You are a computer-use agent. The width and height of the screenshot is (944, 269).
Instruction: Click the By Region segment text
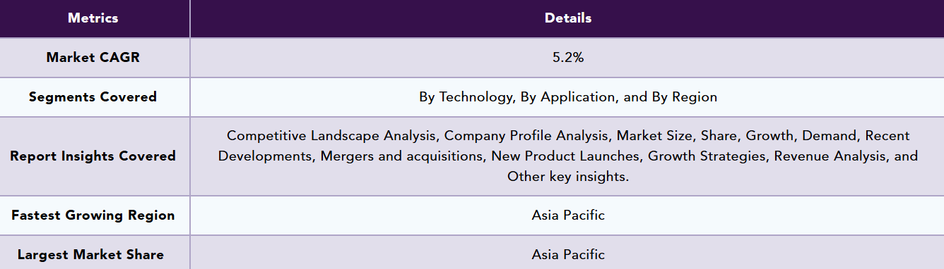click(683, 97)
